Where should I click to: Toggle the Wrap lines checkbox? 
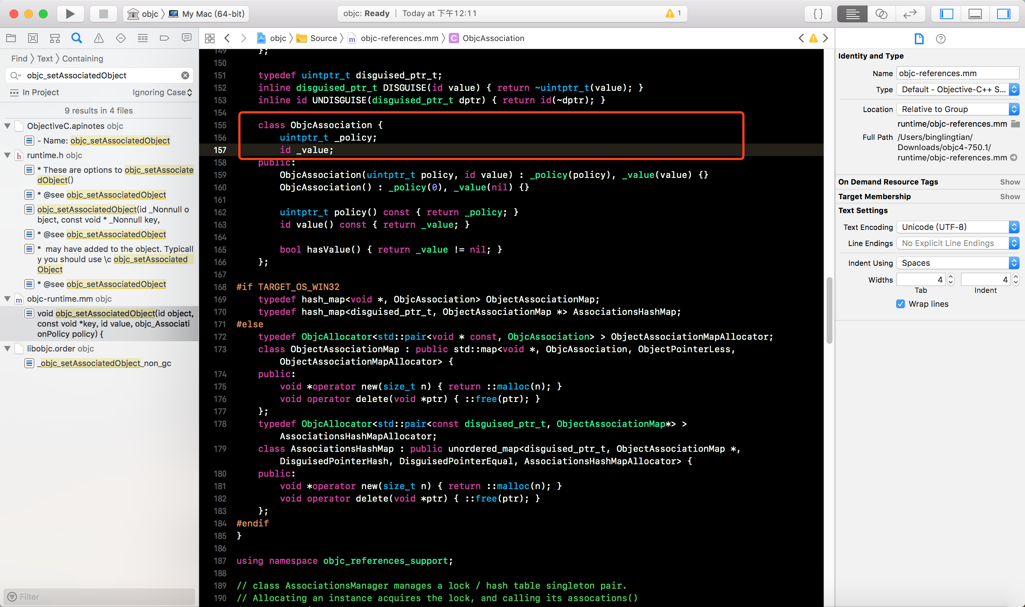[900, 304]
